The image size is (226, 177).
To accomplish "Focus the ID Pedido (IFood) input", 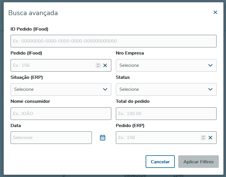I will [x=113, y=41].
